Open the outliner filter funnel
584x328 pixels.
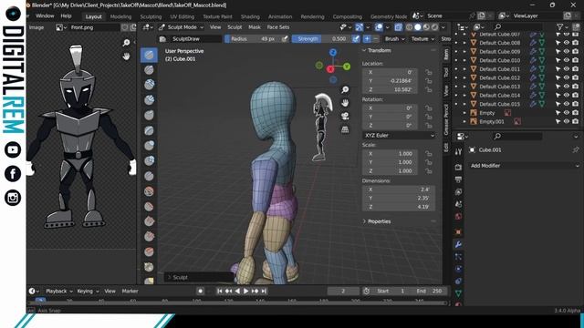click(x=559, y=26)
